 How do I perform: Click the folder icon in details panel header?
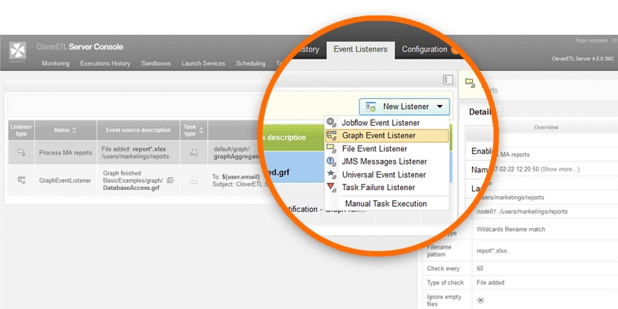tap(469, 82)
